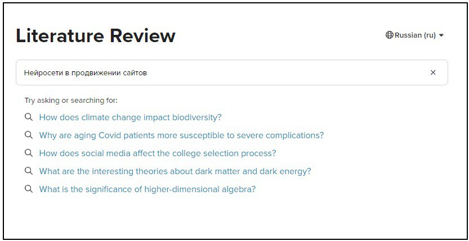Click search icon beside dark matter question
The height and width of the screenshot is (241, 469).
(x=29, y=171)
